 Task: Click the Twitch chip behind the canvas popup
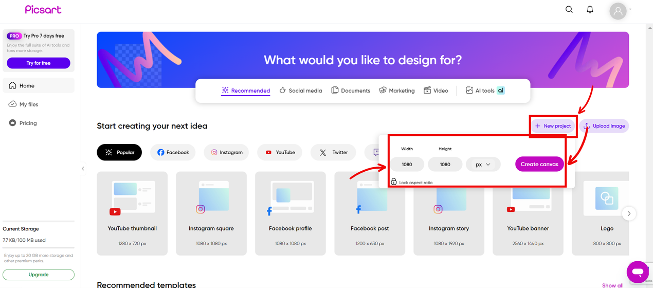coord(372,152)
